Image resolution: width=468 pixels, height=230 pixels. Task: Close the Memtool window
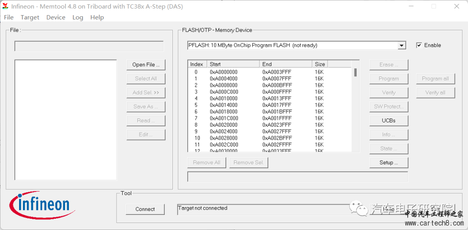pyautogui.click(x=456, y=6)
